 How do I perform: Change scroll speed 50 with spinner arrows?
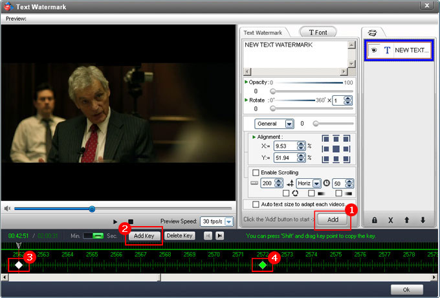[349, 183]
